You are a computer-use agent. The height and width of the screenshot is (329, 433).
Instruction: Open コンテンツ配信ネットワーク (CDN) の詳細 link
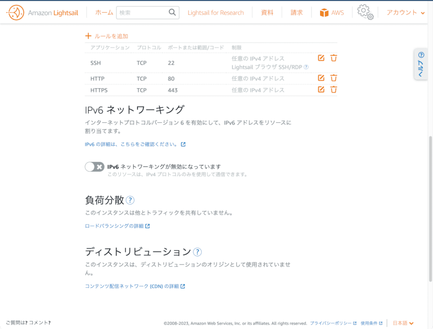[x=135, y=286]
